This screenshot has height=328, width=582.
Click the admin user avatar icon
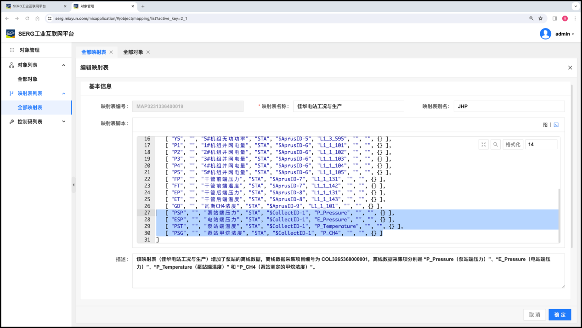545,34
